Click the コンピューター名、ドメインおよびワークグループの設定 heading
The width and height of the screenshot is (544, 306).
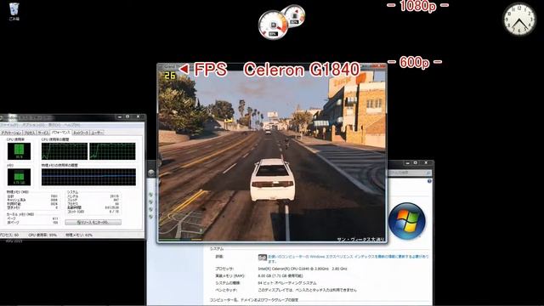point(253,300)
